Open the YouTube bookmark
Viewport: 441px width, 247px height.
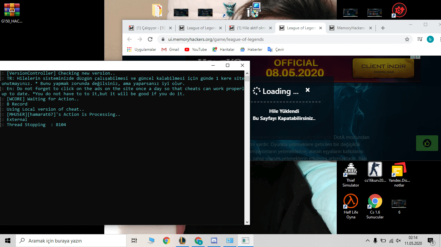[x=196, y=50]
